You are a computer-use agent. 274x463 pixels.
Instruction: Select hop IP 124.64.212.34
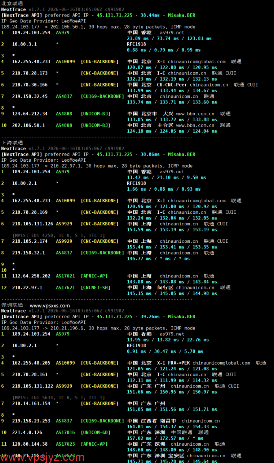tap(30, 114)
